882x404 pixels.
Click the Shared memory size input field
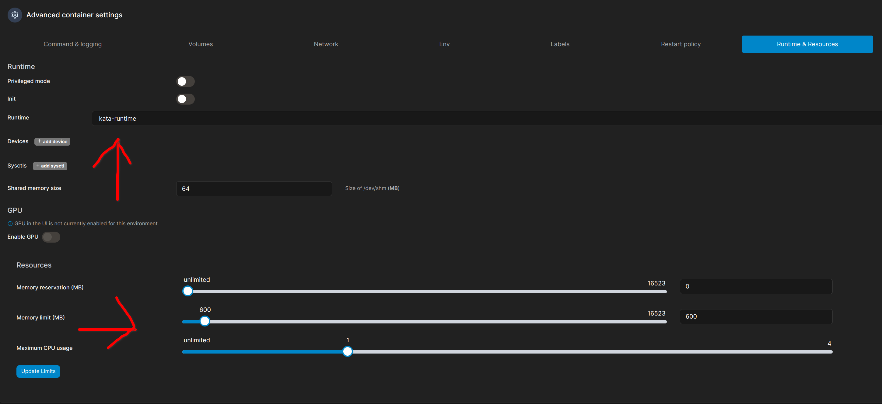tap(254, 189)
